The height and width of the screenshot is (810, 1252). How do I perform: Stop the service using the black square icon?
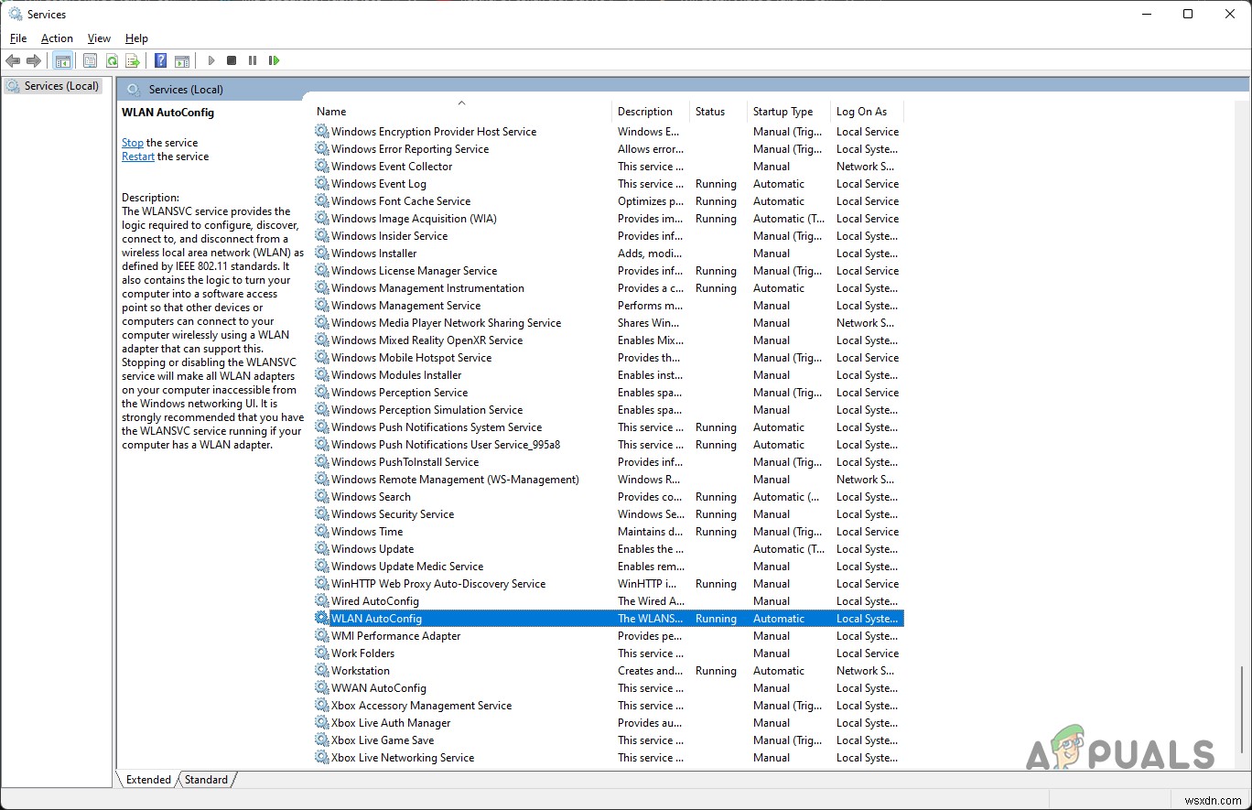tap(232, 60)
